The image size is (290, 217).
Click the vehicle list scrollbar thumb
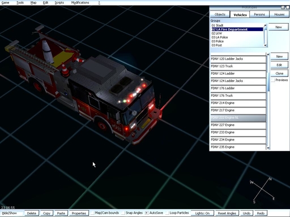click(268, 81)
